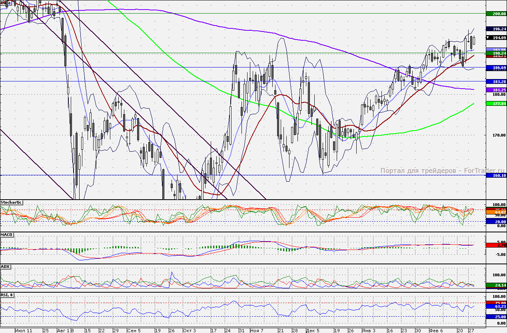Click the Фев 6 date on time axis
This screenshot has height=333, width=507.
436,331
